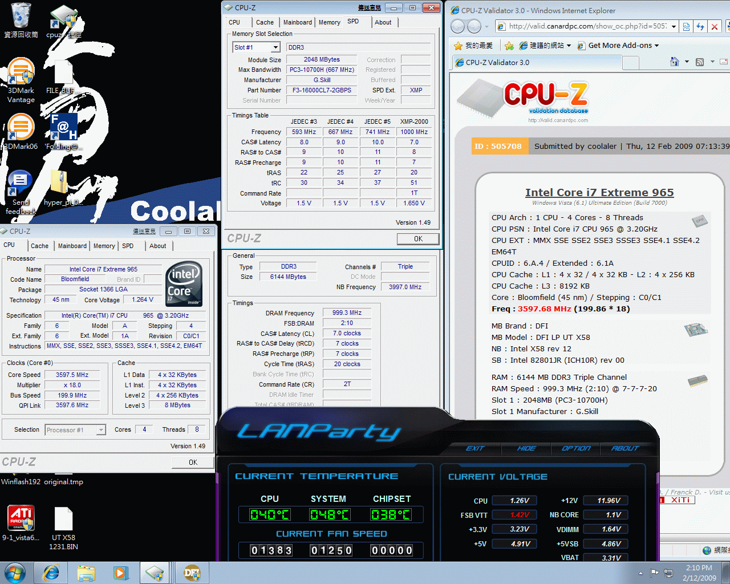Switch to SPD tab in lower-left CPU-Z window
This screenshot has width=730, height=584.
(x=128, y=246)
